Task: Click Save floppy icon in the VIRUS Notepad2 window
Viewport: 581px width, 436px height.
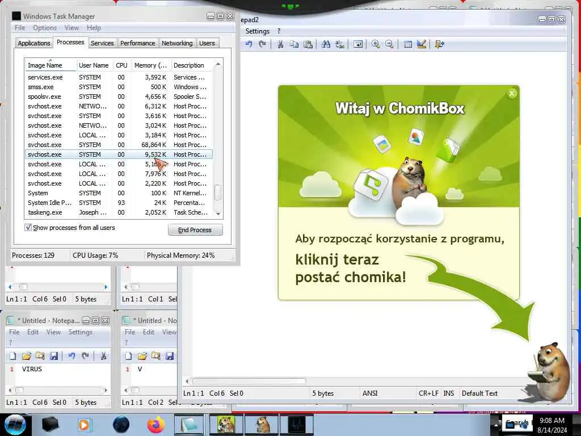Action: (x=54, y=357)
